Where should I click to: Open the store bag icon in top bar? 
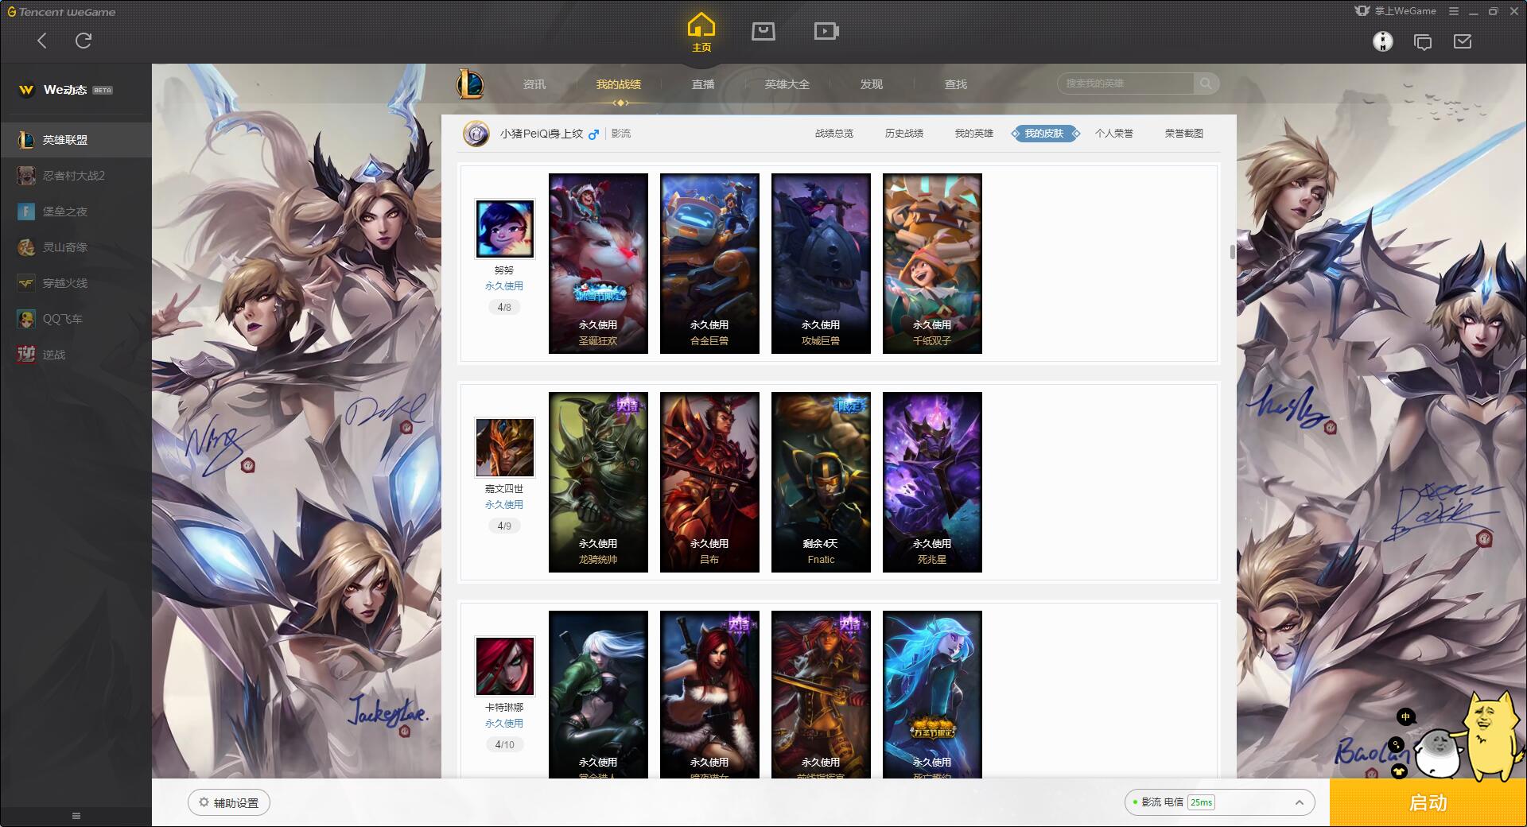763,31
